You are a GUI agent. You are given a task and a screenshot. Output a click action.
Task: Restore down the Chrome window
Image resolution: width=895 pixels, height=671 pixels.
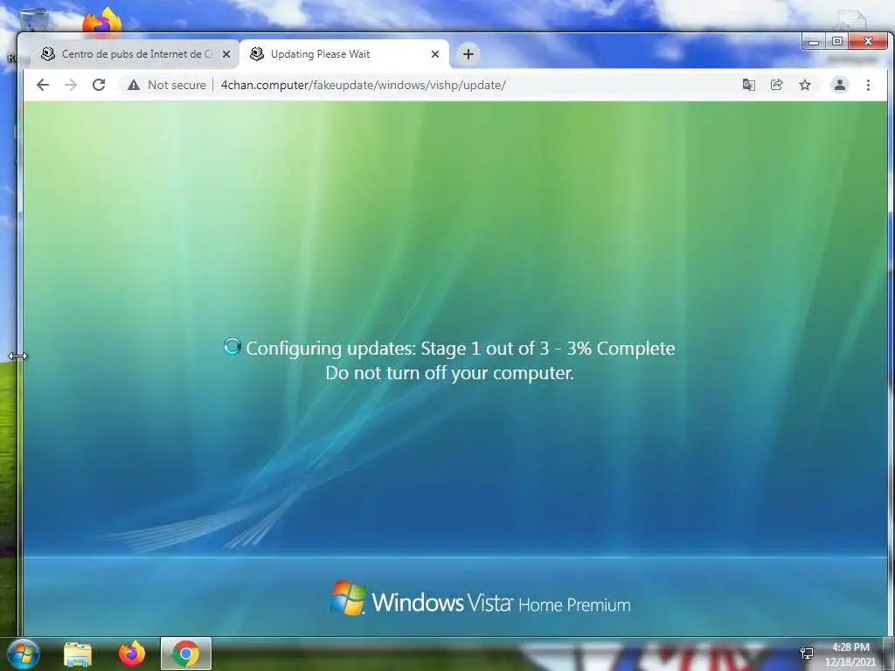836,42
